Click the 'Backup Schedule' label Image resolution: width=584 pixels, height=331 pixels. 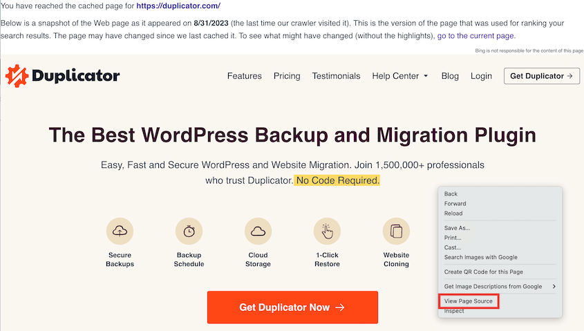[189, 260]
